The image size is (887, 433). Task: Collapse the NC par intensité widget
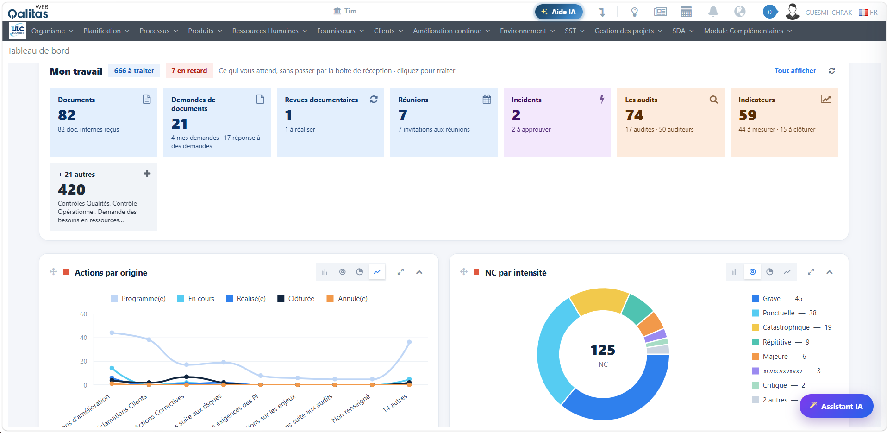click(830, 272)
